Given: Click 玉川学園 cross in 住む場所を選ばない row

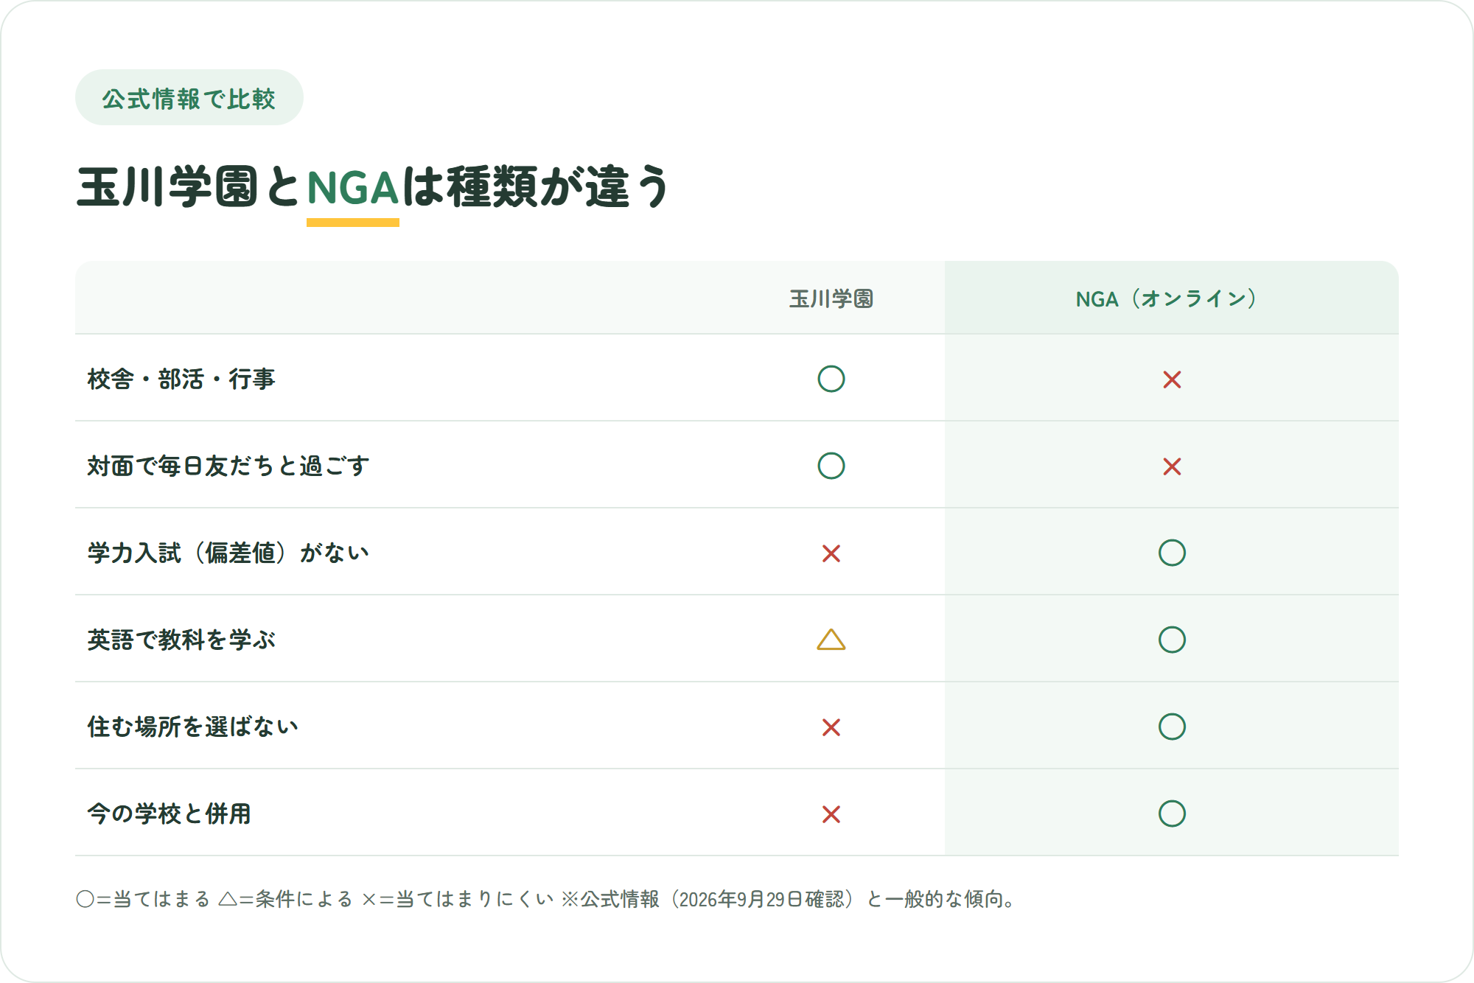Looking at the screenshot, I should [x=831, y=727].
